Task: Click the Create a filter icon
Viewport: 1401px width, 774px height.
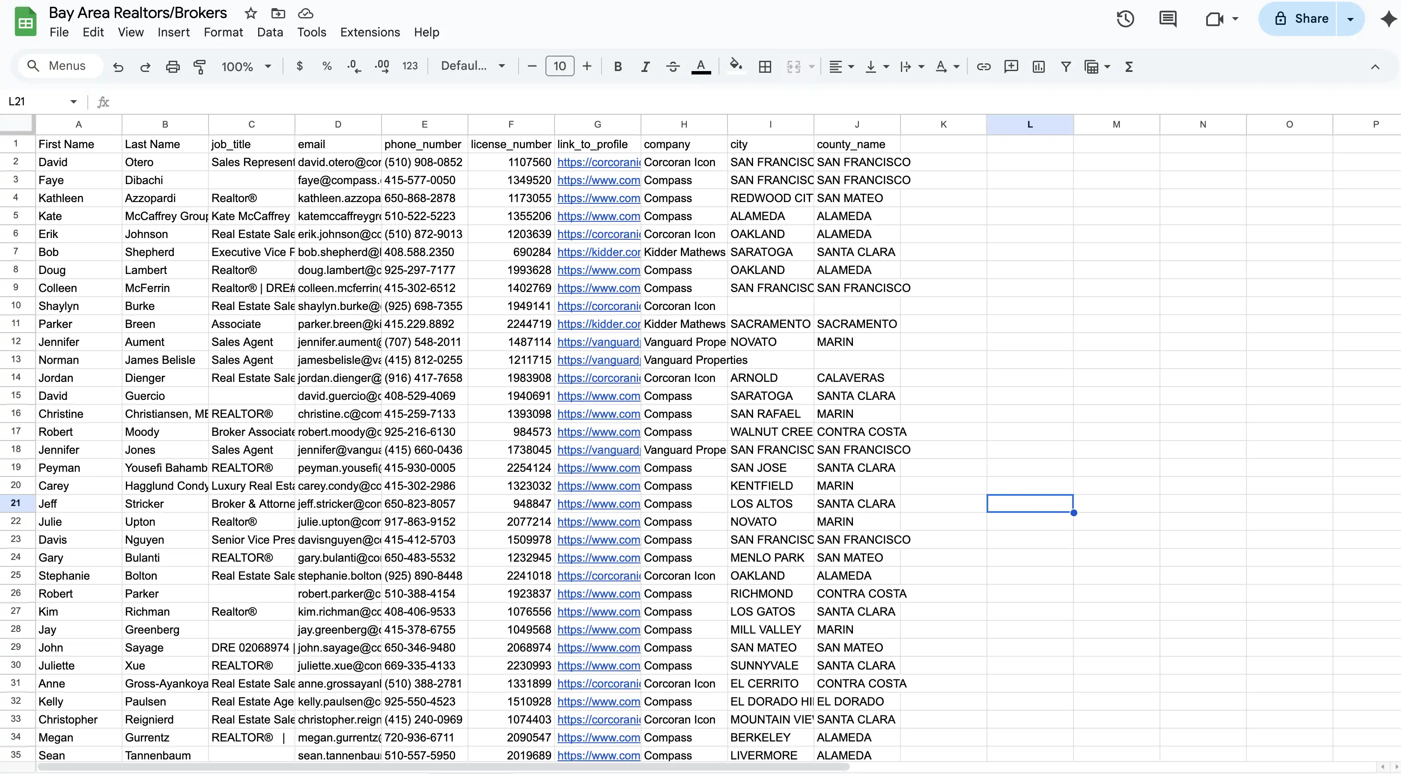Action: coord(1066,66)
